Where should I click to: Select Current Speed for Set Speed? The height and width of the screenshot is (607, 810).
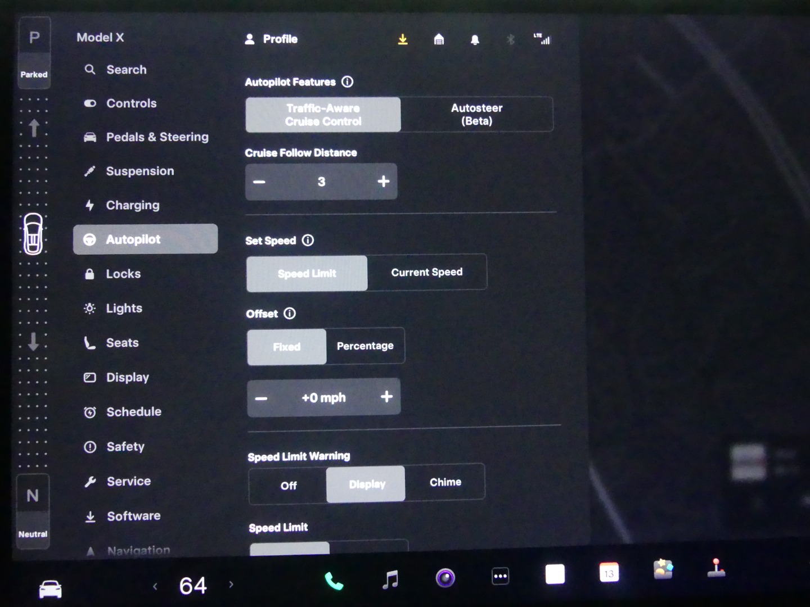[x=426, y=273]
